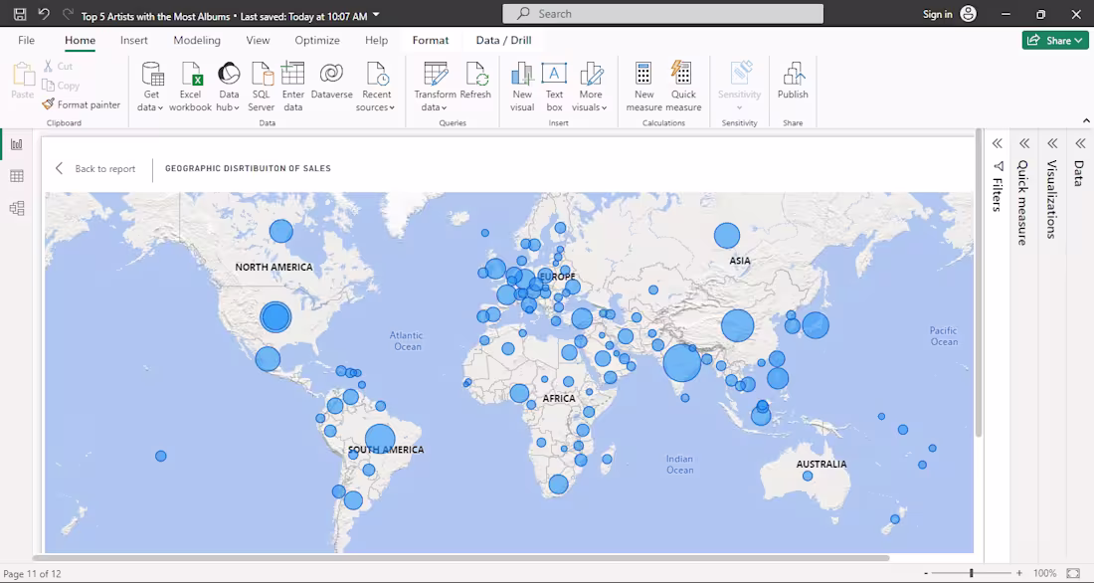
Task: Switch to the Modeling ribbon tab
Action: point(196,40)
